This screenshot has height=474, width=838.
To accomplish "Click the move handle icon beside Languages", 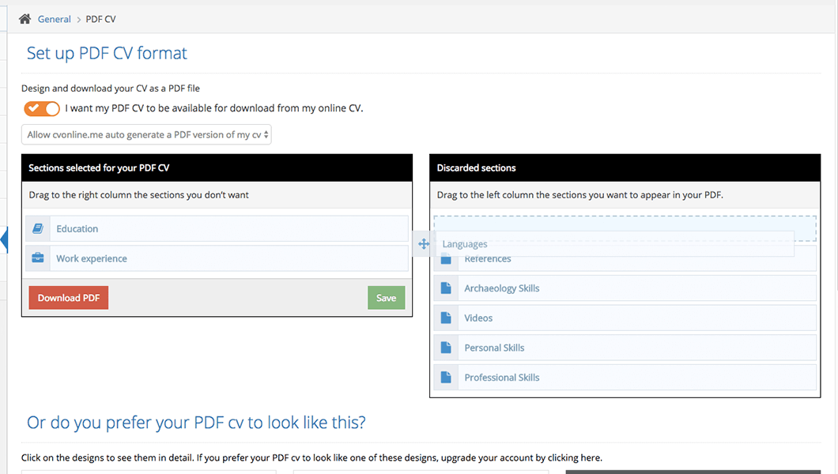I will point(424,244).
